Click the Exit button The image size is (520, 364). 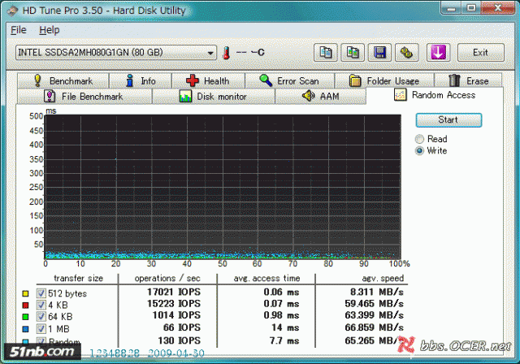pyautogui.click(x=480, y=53)
